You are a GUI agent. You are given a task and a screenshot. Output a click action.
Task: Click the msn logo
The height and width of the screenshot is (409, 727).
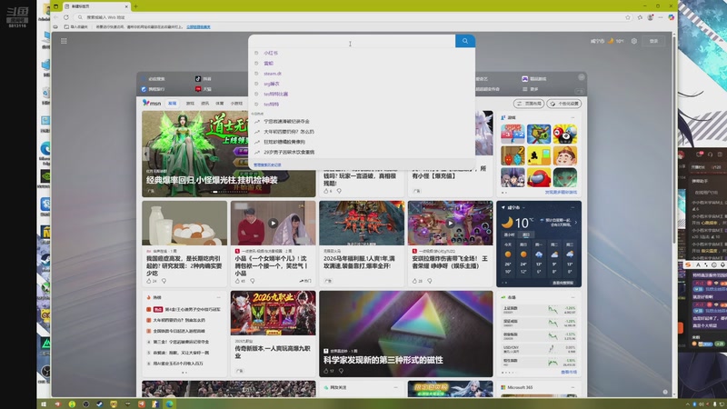click(x=152, y=103)
